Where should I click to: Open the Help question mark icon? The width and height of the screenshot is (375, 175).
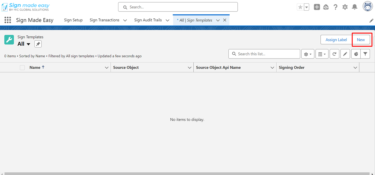click(335, 7)
